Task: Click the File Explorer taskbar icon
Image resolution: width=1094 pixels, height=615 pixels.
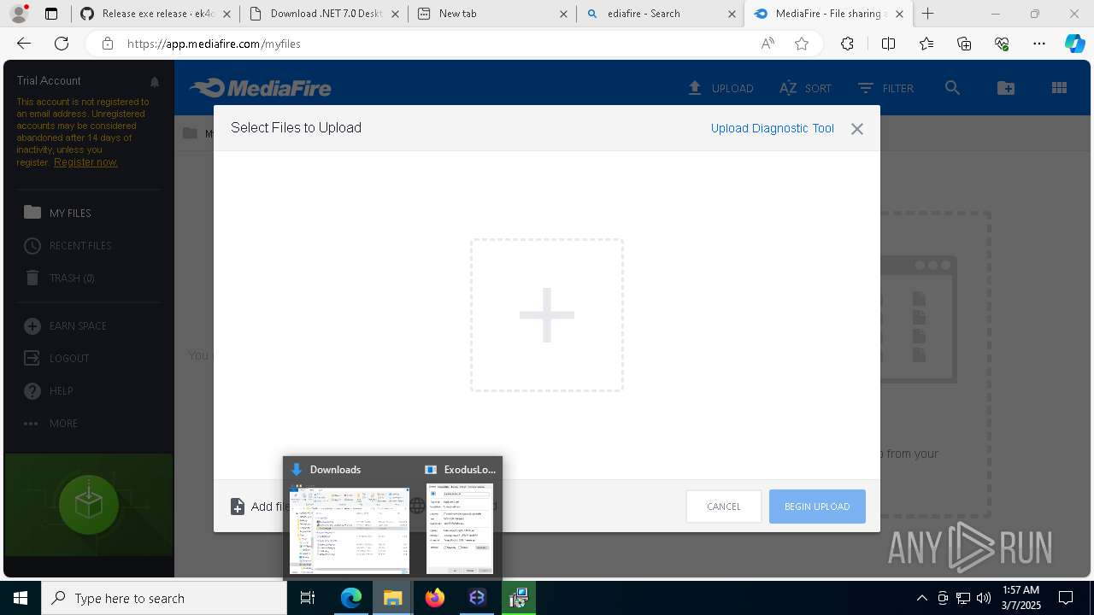Action: click(393, 598)
